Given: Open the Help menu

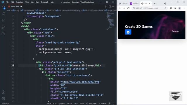Looking at the screenshot, I should click(51, 2).
